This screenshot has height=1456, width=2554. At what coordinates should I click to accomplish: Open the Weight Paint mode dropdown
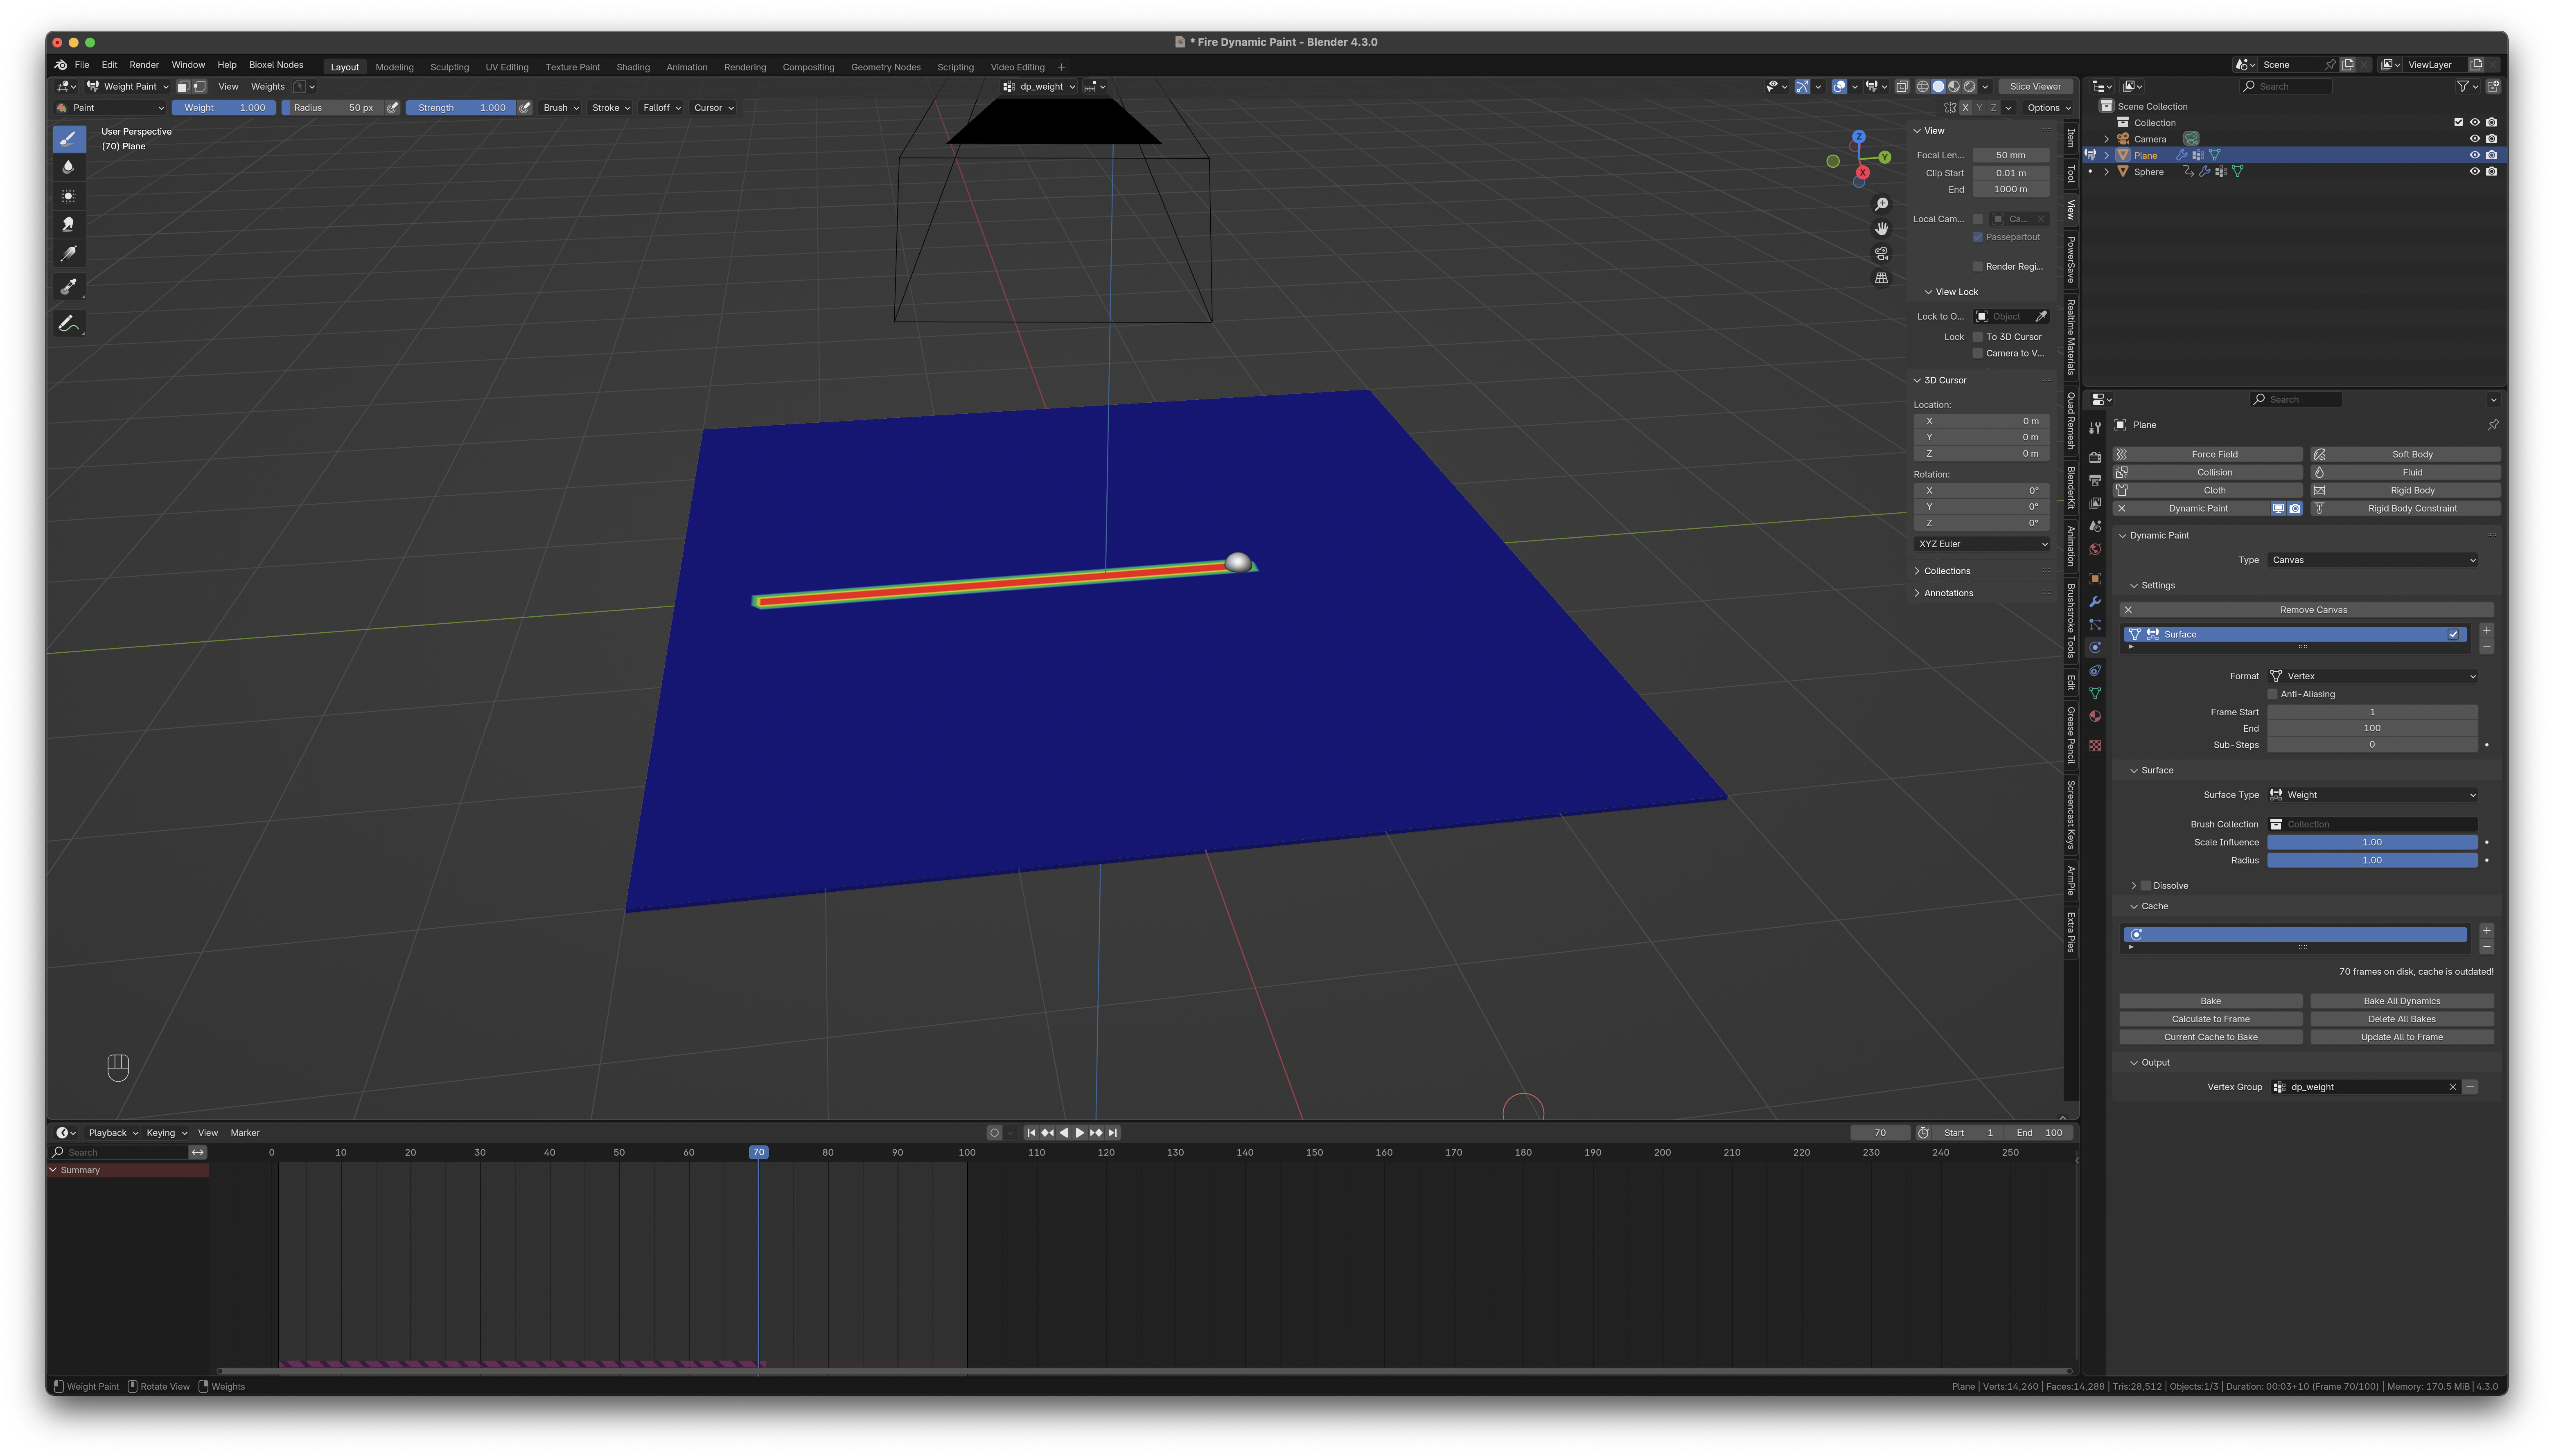[x=128, y=87]
